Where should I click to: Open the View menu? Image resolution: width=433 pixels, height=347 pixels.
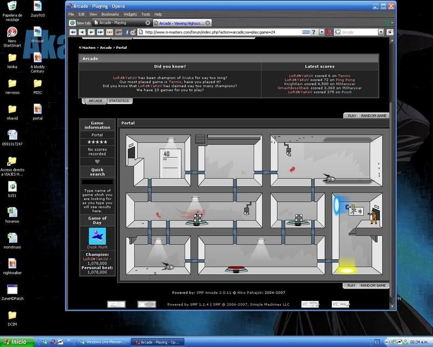[x=93, y=14]
